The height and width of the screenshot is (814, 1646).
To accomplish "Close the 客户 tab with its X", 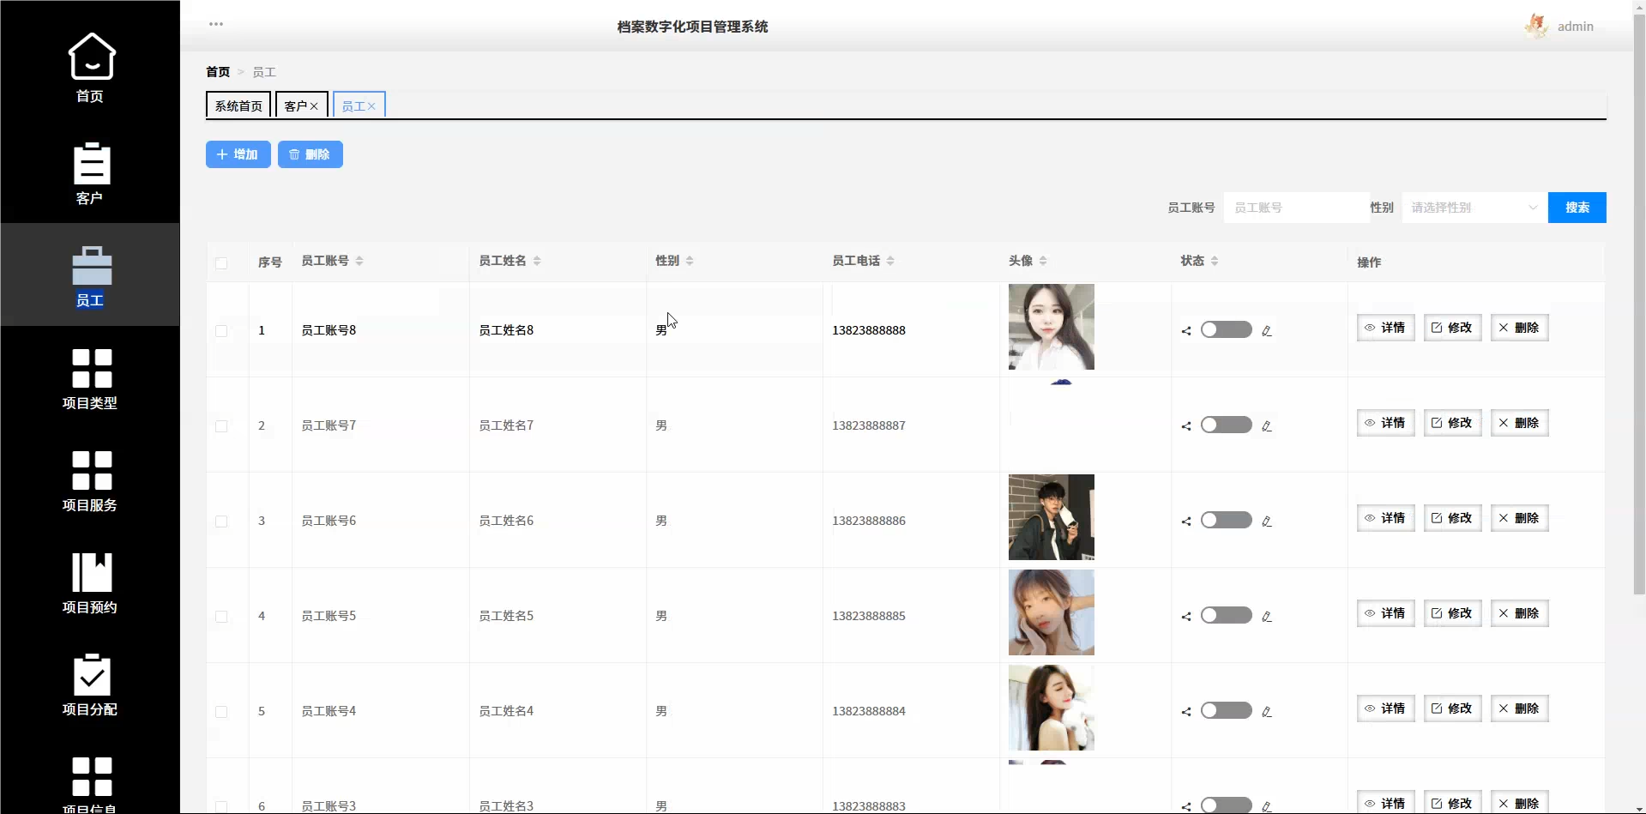I will (x=314, y=106).
